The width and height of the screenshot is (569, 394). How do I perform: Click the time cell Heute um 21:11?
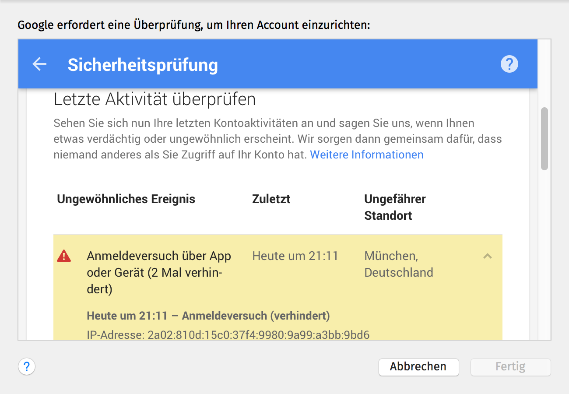click(x=295, y=256)
